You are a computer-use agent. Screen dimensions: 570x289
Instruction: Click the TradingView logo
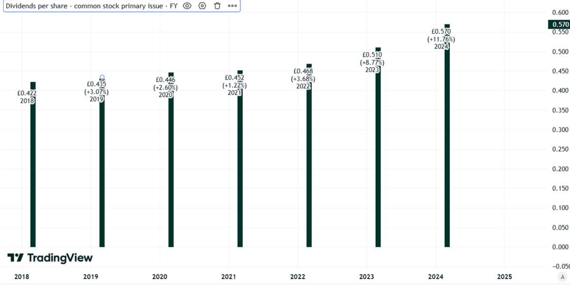tap(50, 258)
